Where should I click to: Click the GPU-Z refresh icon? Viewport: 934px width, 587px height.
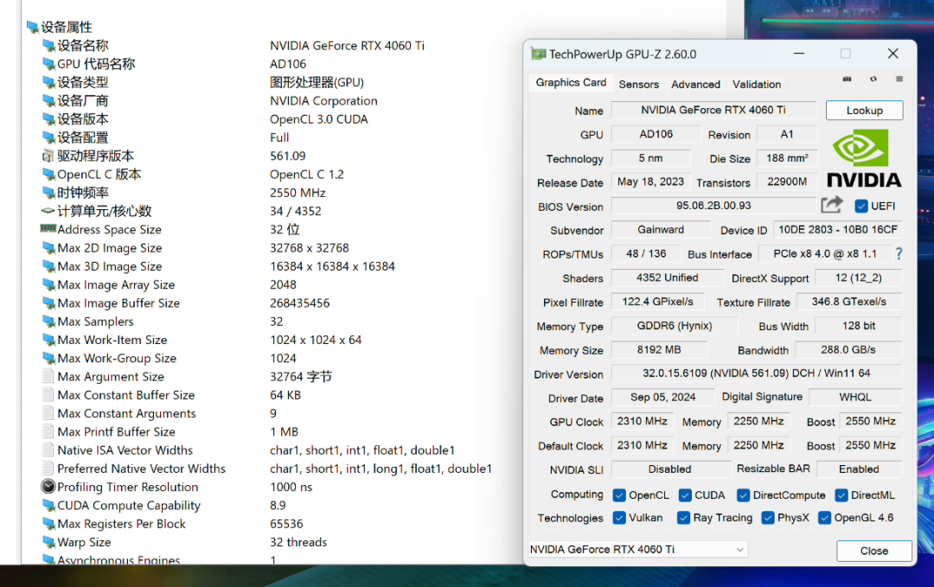[873, 80]
